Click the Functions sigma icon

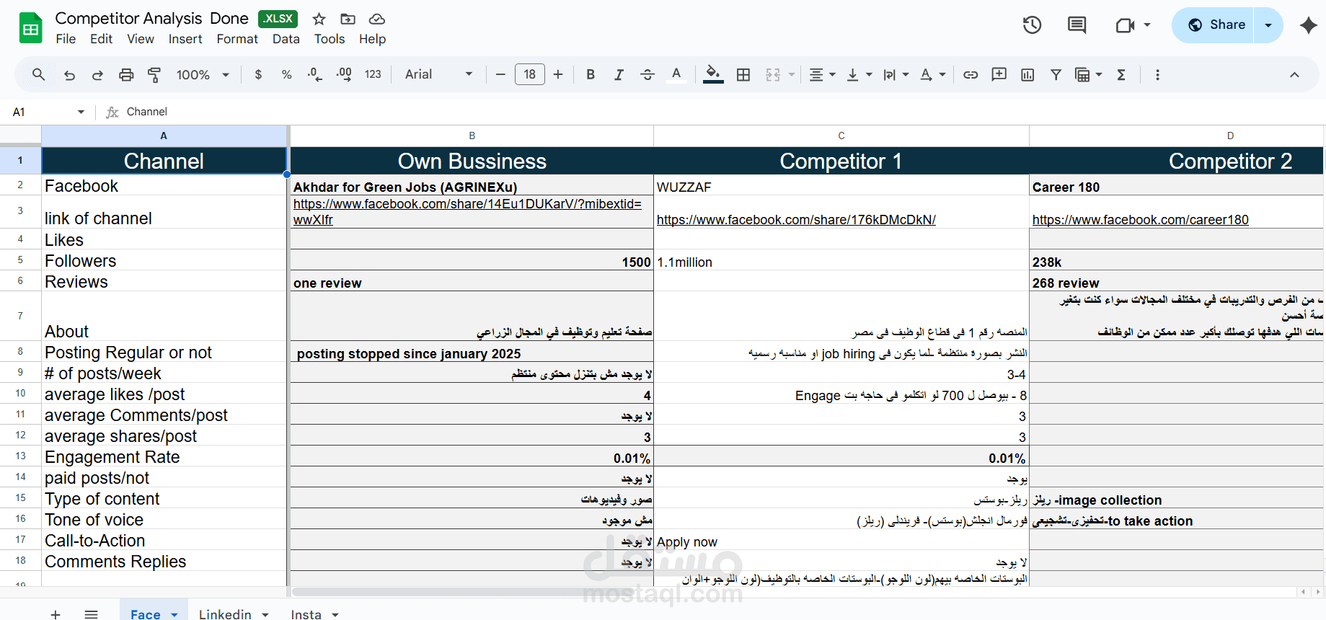[x=1121, y=74]
